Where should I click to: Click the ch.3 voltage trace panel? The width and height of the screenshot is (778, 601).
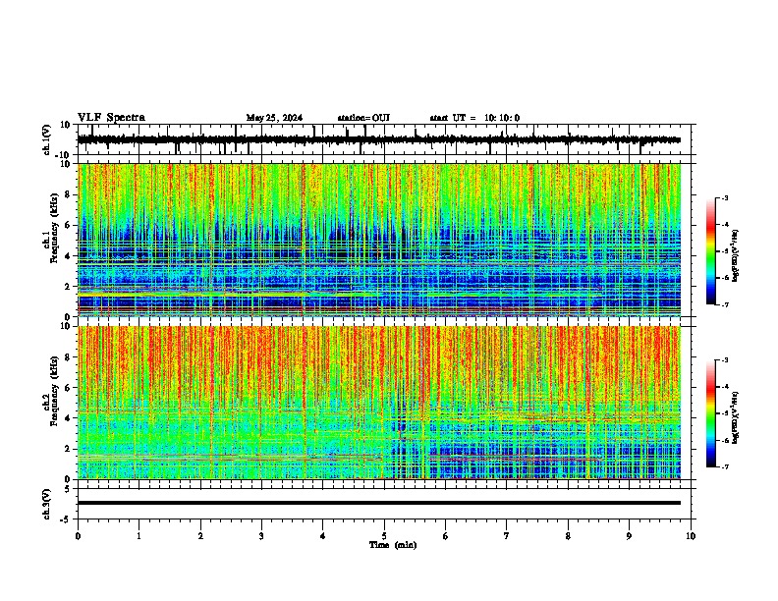pos(385,504)
